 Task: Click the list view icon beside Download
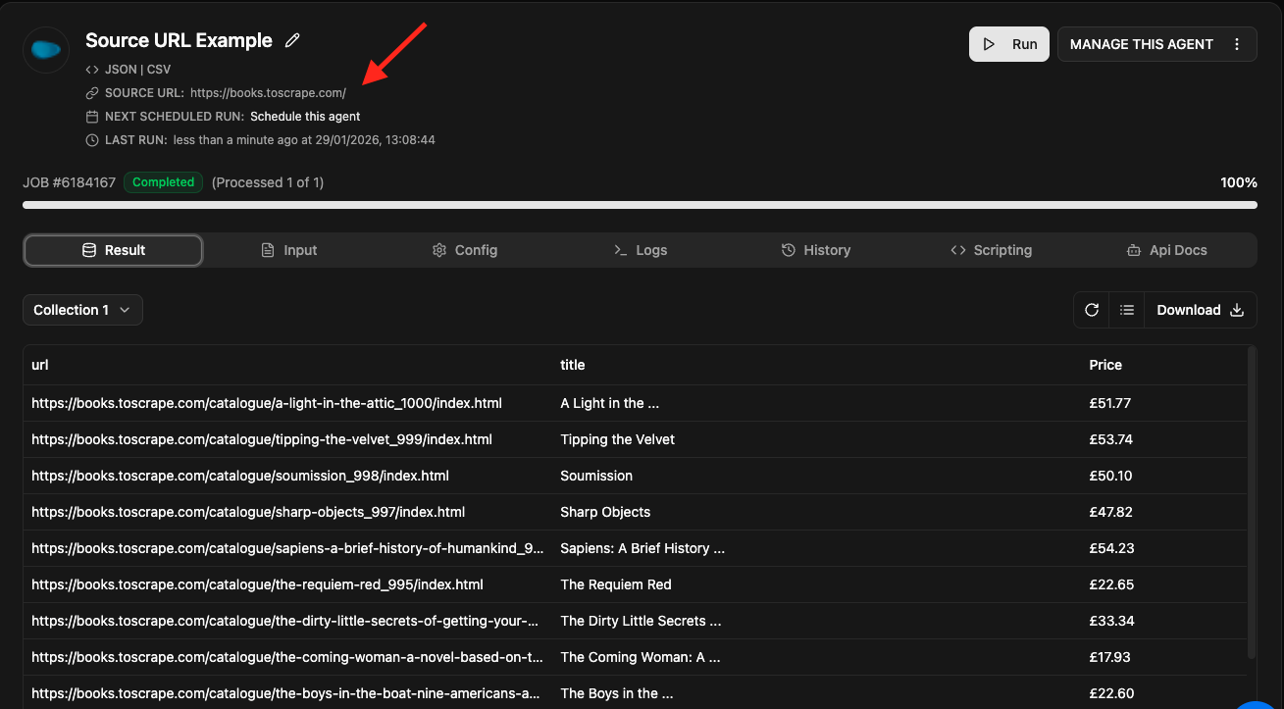tap(1127, 310)
